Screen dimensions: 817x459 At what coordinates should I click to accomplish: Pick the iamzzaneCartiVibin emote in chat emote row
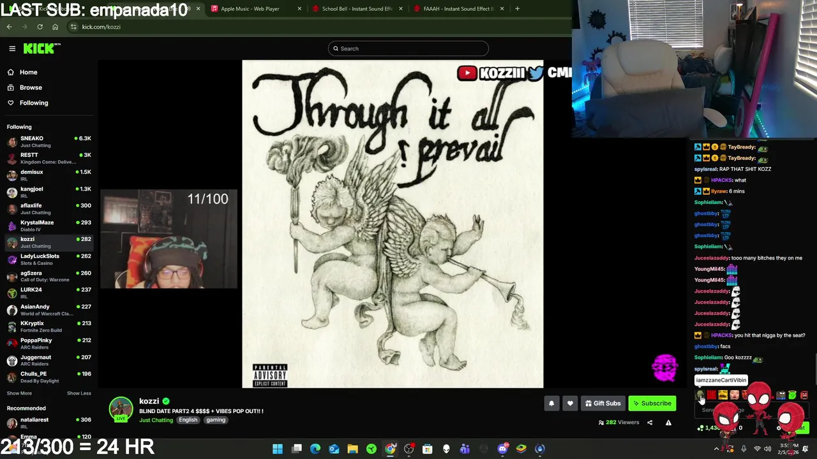click(700, 396)
